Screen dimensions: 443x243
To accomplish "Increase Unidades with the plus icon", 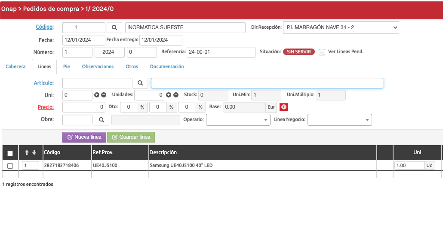I will 169,95.
